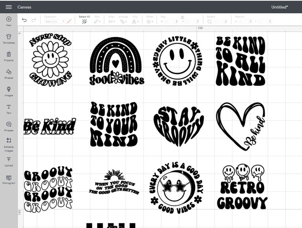
Task: Open the Offset dropdown
Action: (x=149, y=22)
